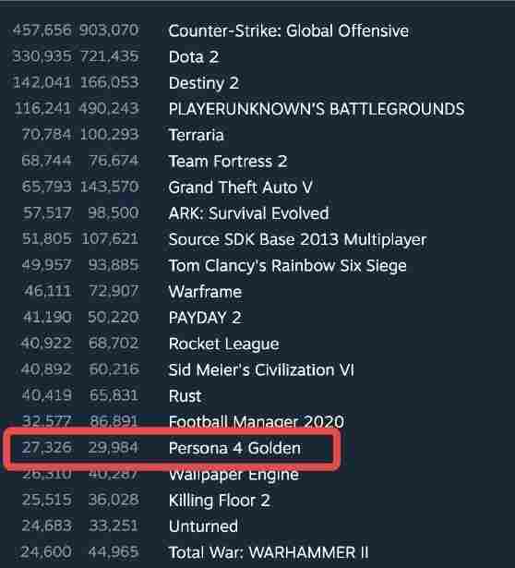The height and width of the screenshot is (568, 515).
Task: Open Source SDK Base 2013 Multiplayer
Action: (297, 239)
